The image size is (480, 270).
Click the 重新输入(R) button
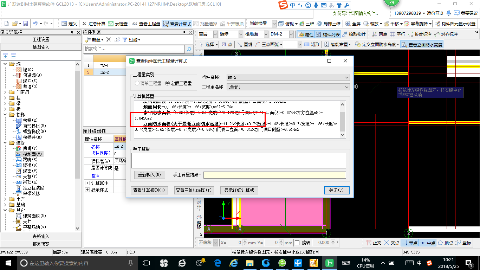tap(149, 175)
